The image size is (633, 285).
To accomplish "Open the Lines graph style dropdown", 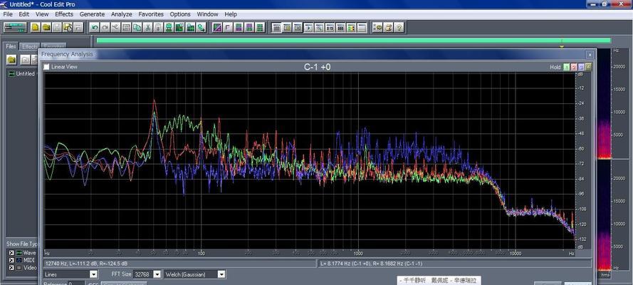I will tap(94, 274).
